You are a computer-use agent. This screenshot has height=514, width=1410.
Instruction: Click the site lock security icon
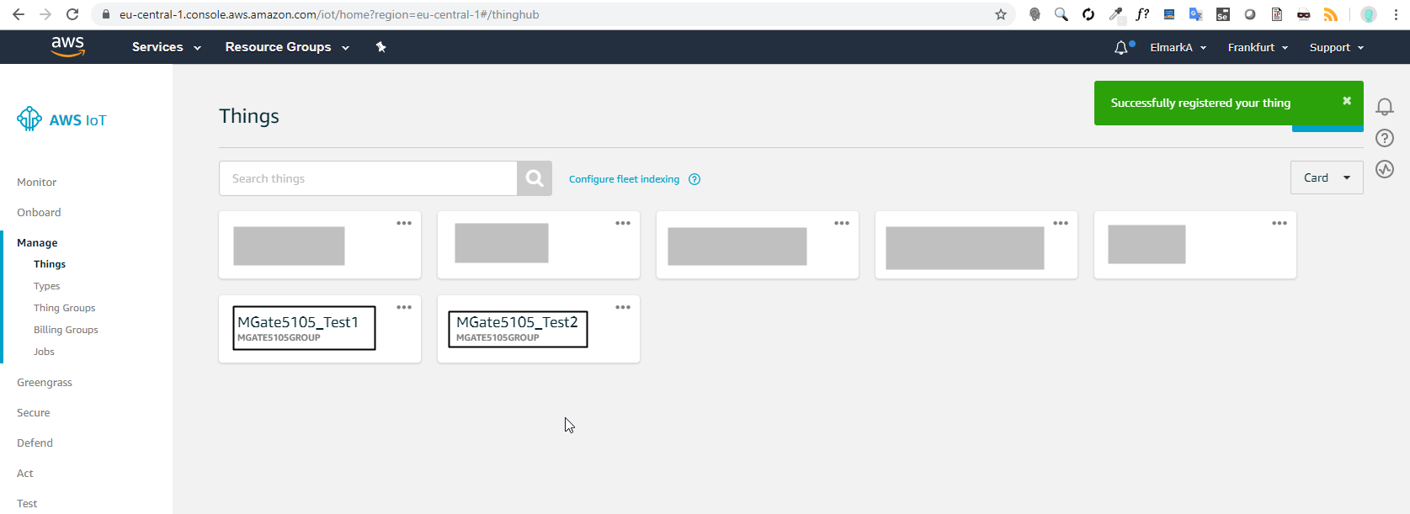105,14
